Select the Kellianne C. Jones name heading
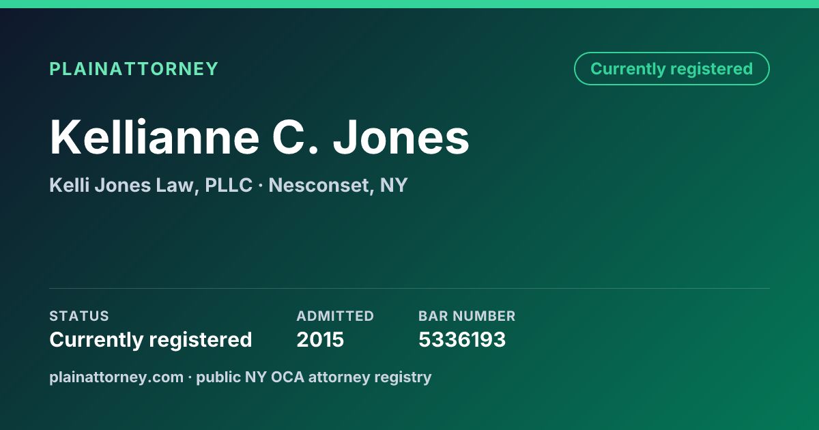 [259, 137]
